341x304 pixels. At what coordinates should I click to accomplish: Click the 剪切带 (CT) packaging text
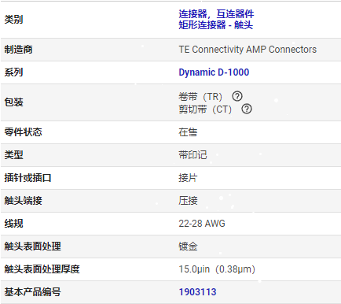tap(205, 109)
